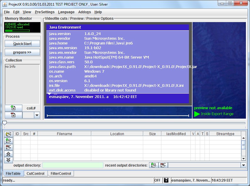Click the Src column header
Screen dimensions: 250x186
pyautogui.click(x=26, y=134)
